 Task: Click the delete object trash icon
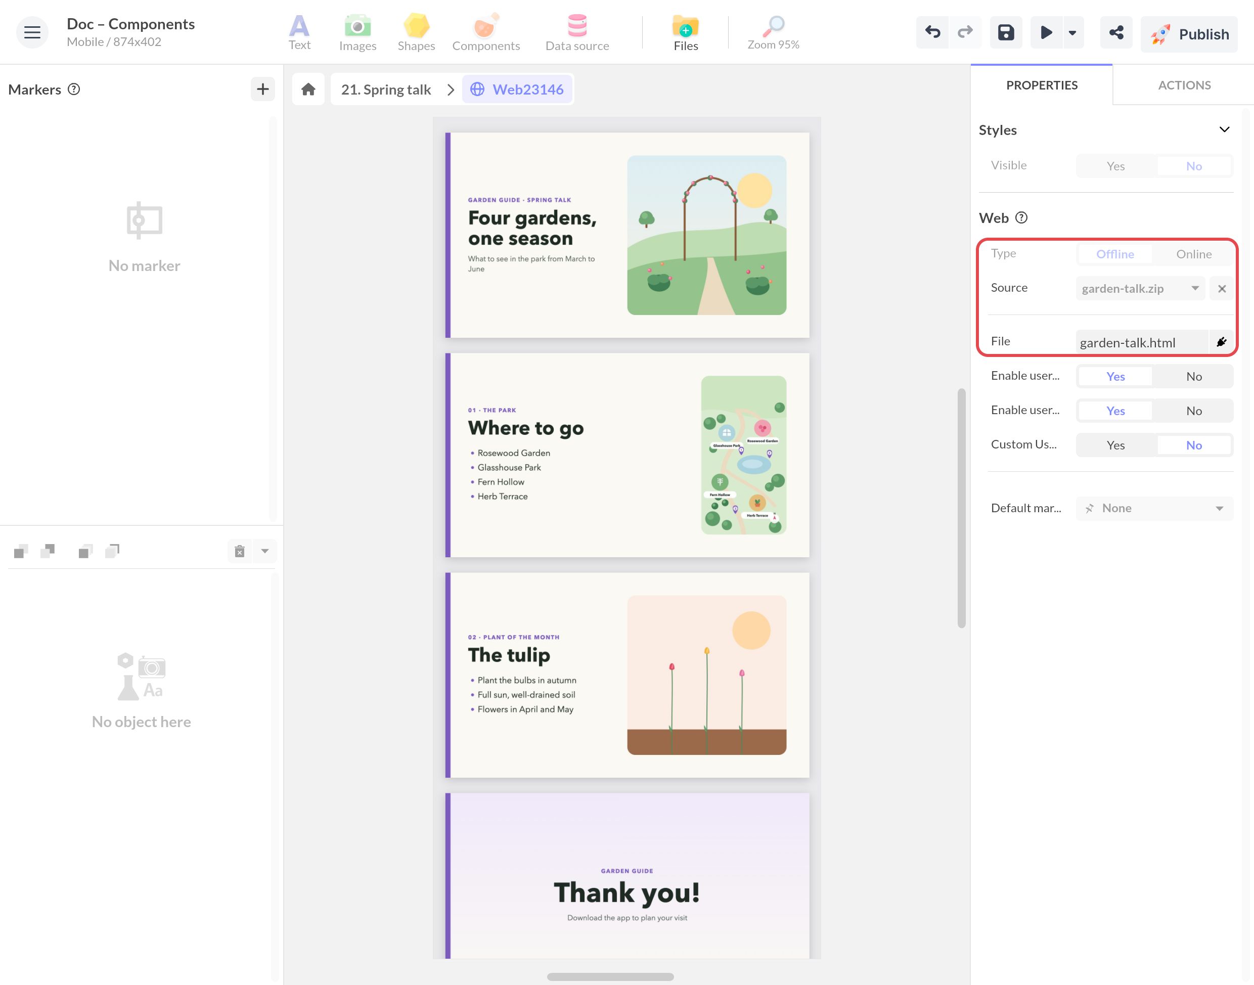coord(240,551)
